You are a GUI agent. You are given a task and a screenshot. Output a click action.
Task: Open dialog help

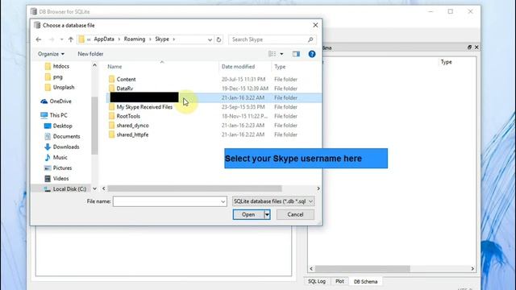pyautogui.click(x=312, y=54)
